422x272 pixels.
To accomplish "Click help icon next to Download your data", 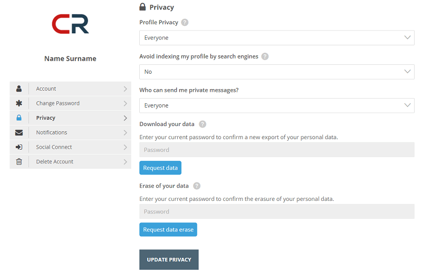I will pos(203,124).
